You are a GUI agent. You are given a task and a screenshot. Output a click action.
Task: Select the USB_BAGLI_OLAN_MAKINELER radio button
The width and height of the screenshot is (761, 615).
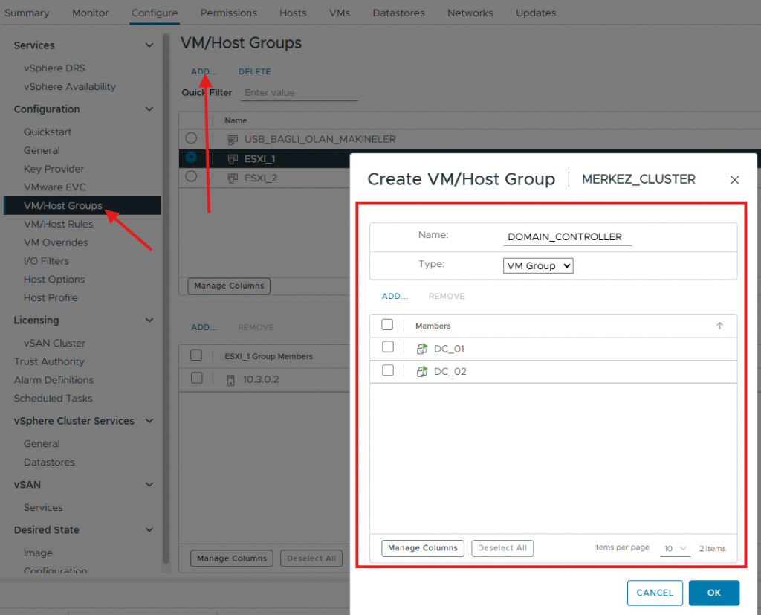(191, 138)
